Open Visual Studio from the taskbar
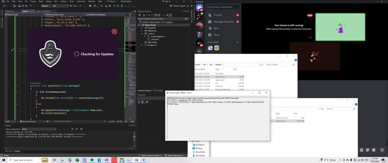 [107, 160]
